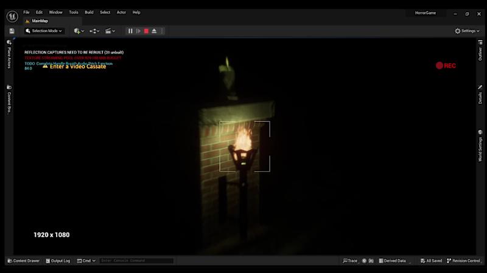This screenshot has width=487, height=273.
Task: Open the Cmd console type dropdown
Action: click(86, 261)
